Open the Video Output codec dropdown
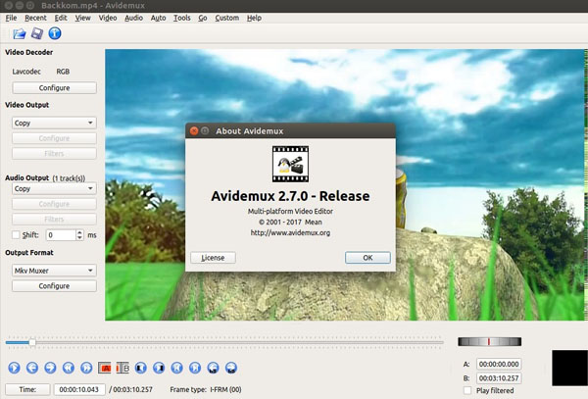 pyautogui.click(x=54, y=123)
